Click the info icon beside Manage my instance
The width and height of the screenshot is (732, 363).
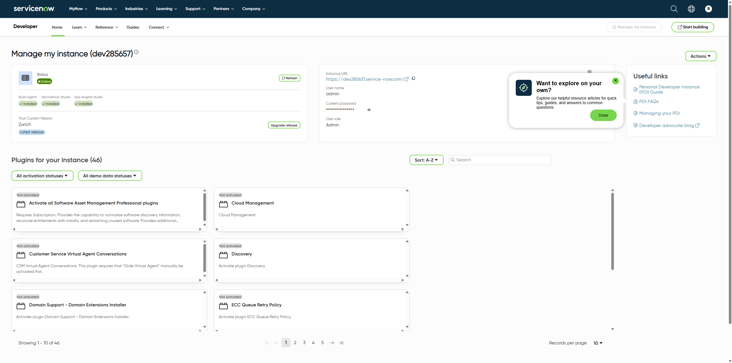136,52
